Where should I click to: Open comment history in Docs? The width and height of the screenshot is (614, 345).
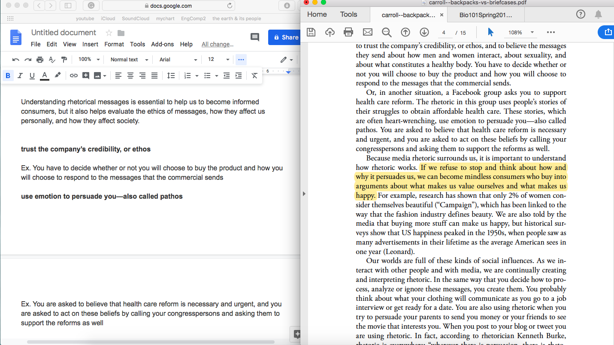coord(255,37)
